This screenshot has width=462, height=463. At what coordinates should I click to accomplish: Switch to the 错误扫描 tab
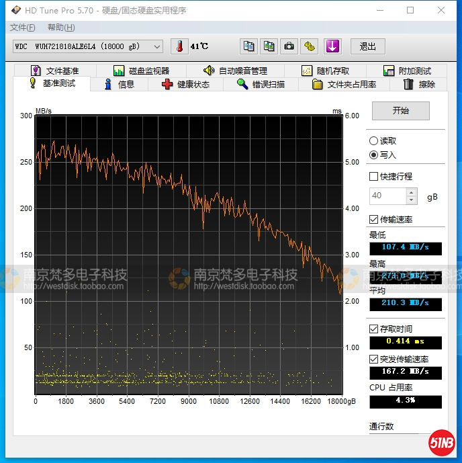coord(261,84)
